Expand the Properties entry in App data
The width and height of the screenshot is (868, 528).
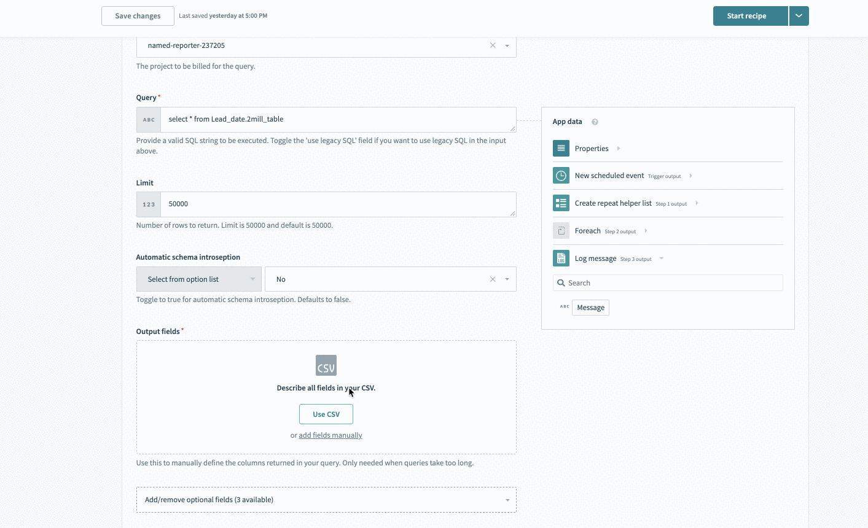pos(617,148)
